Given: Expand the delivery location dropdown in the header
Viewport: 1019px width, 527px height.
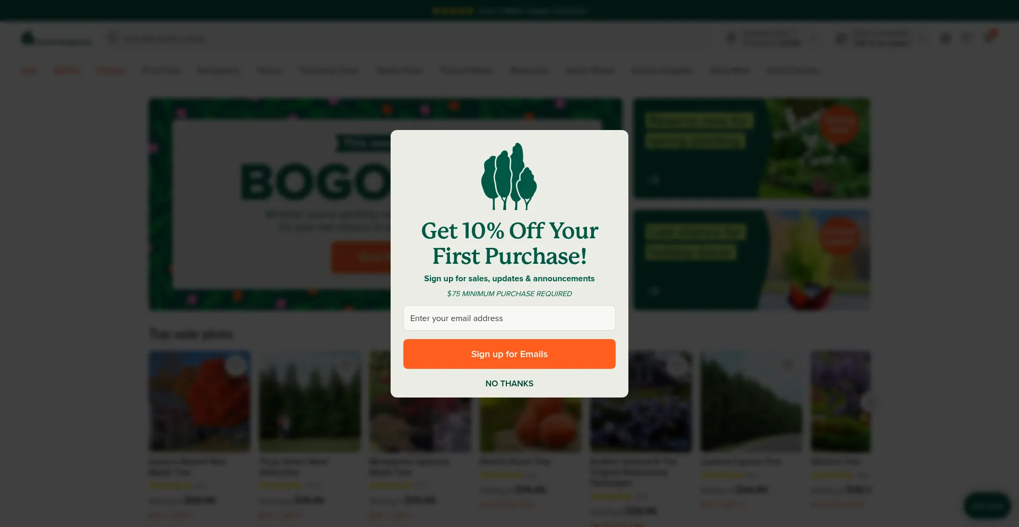Looking at the screenshot, I should [x=923, y=39].
